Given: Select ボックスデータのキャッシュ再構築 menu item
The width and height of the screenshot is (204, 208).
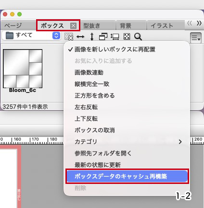Looking at the screenshot, I should click(x=127, y=176).
